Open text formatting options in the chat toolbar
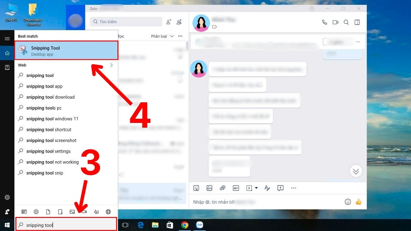The height and width of the screenshot is (231, 411). click(267, 188)
